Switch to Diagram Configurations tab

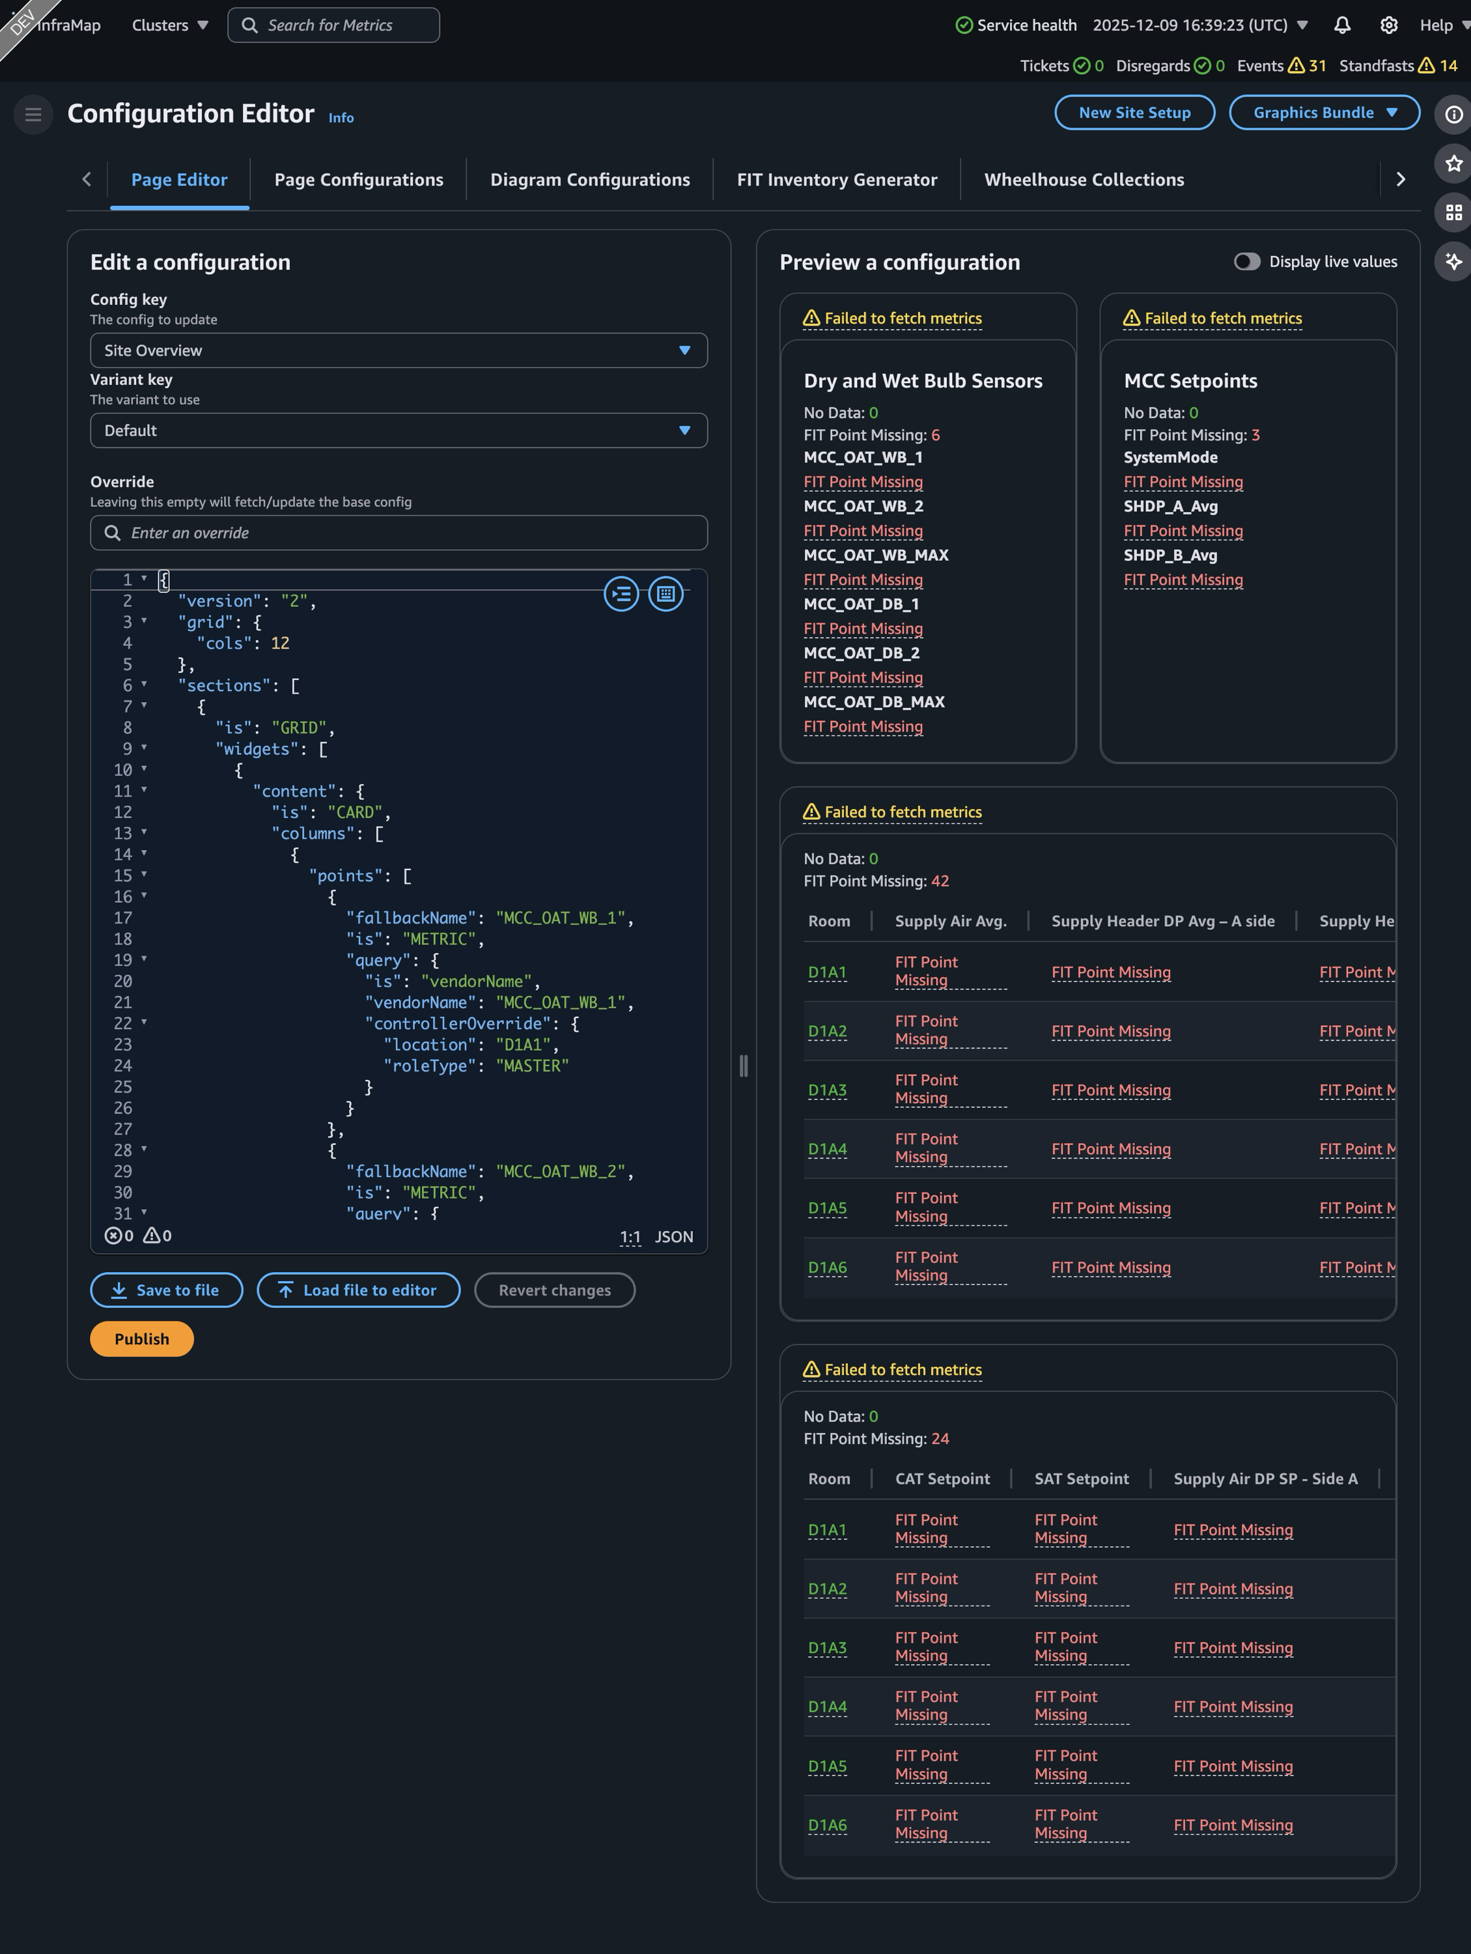tap(590, 179)
